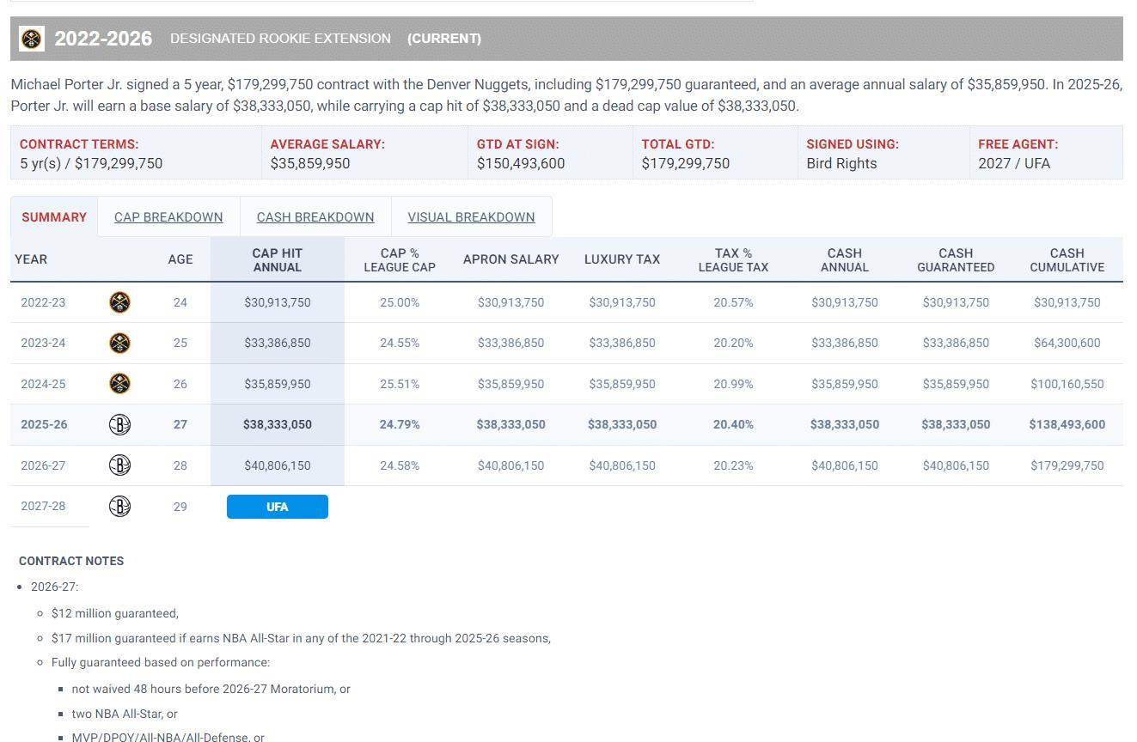Open the Visual Breakdown tab

pyautogui.click(x=471, y=217)
